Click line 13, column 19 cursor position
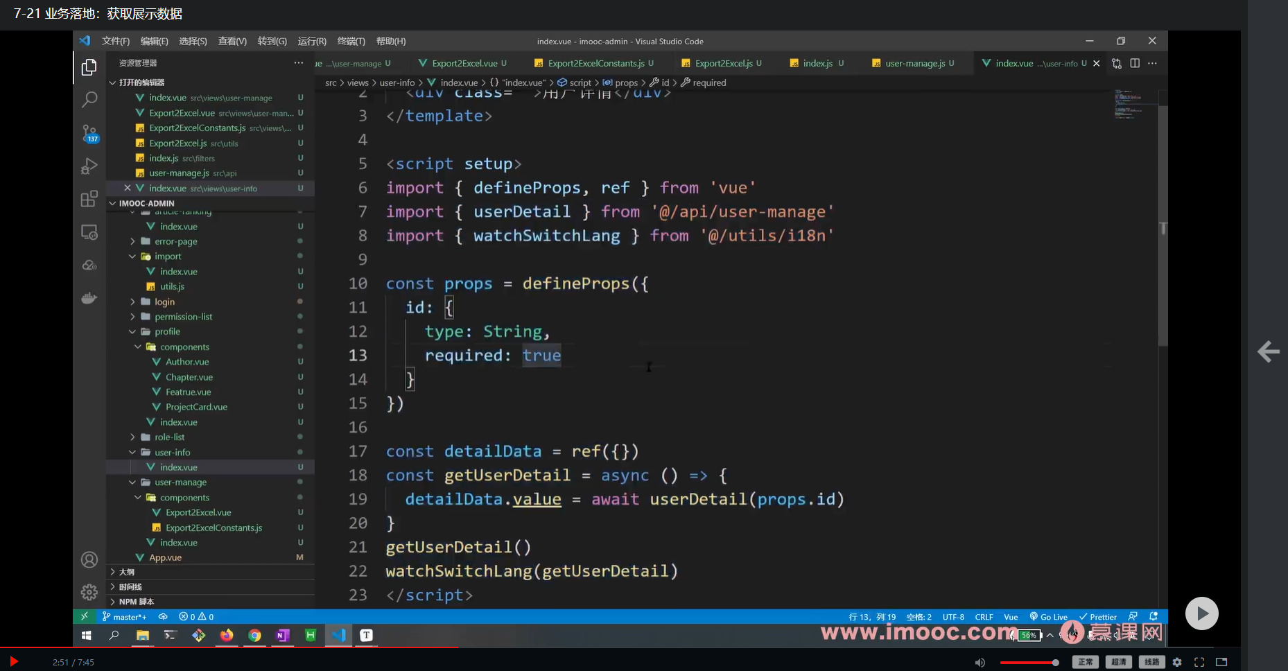This screenshot has width=1288, height=671. coord(872,616)
